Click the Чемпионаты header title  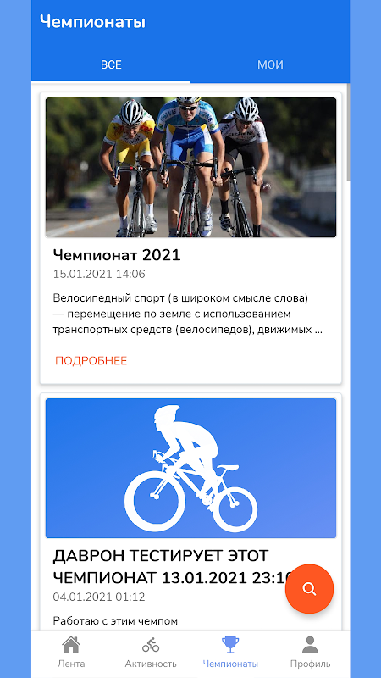[x=93, y=22]
